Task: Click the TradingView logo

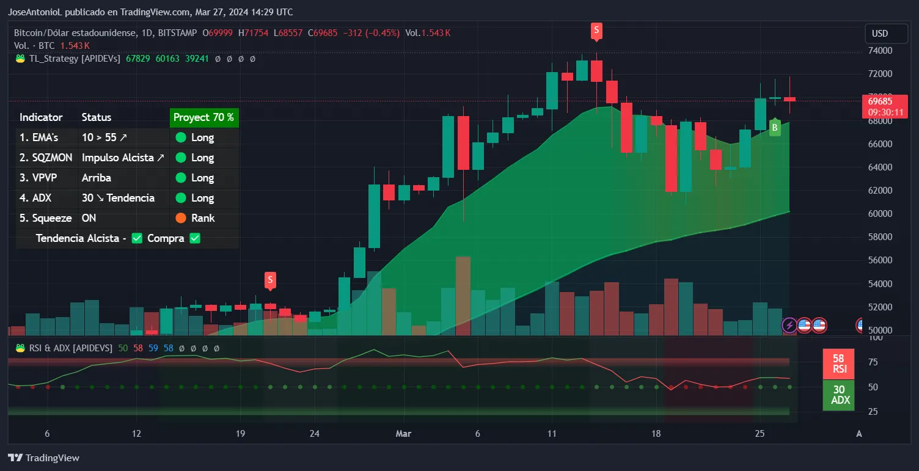Action: pos(43,458)
